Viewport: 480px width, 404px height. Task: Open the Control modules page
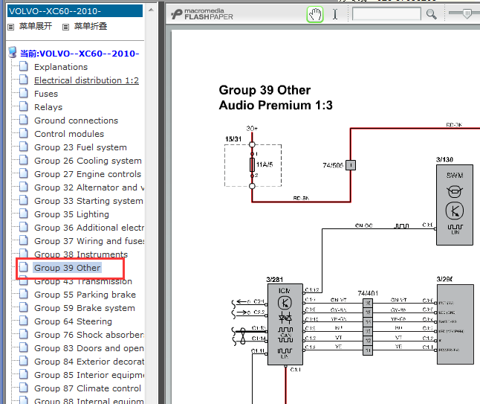69,134
